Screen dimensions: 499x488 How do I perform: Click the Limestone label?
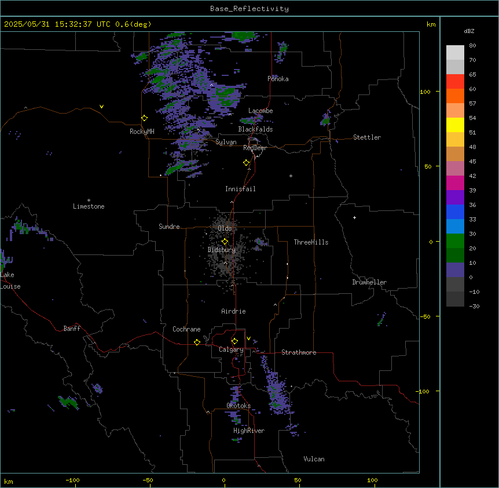pyautogui.click(x=89, y=206)
